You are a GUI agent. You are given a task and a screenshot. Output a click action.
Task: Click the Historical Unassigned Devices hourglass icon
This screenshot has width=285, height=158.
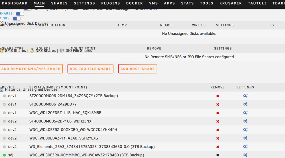(1, 89)
